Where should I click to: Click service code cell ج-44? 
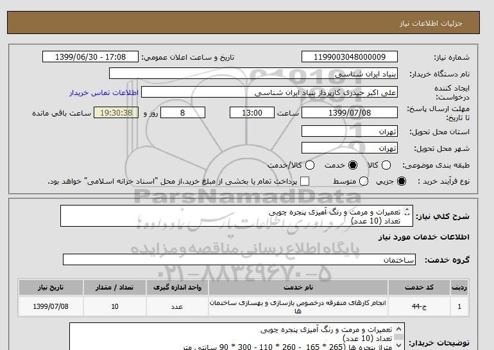pyautogui.click(x=419, y=306)
